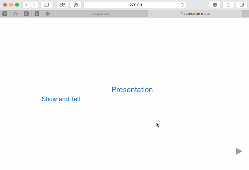Open the pinned gear-icon tab
The width and height of the screenshot is (249, 170).
(x=48, y=14)
